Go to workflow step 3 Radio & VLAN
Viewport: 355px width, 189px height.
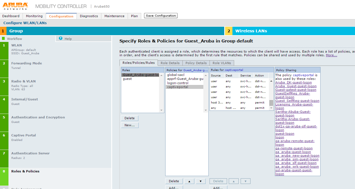pos(56,87)
